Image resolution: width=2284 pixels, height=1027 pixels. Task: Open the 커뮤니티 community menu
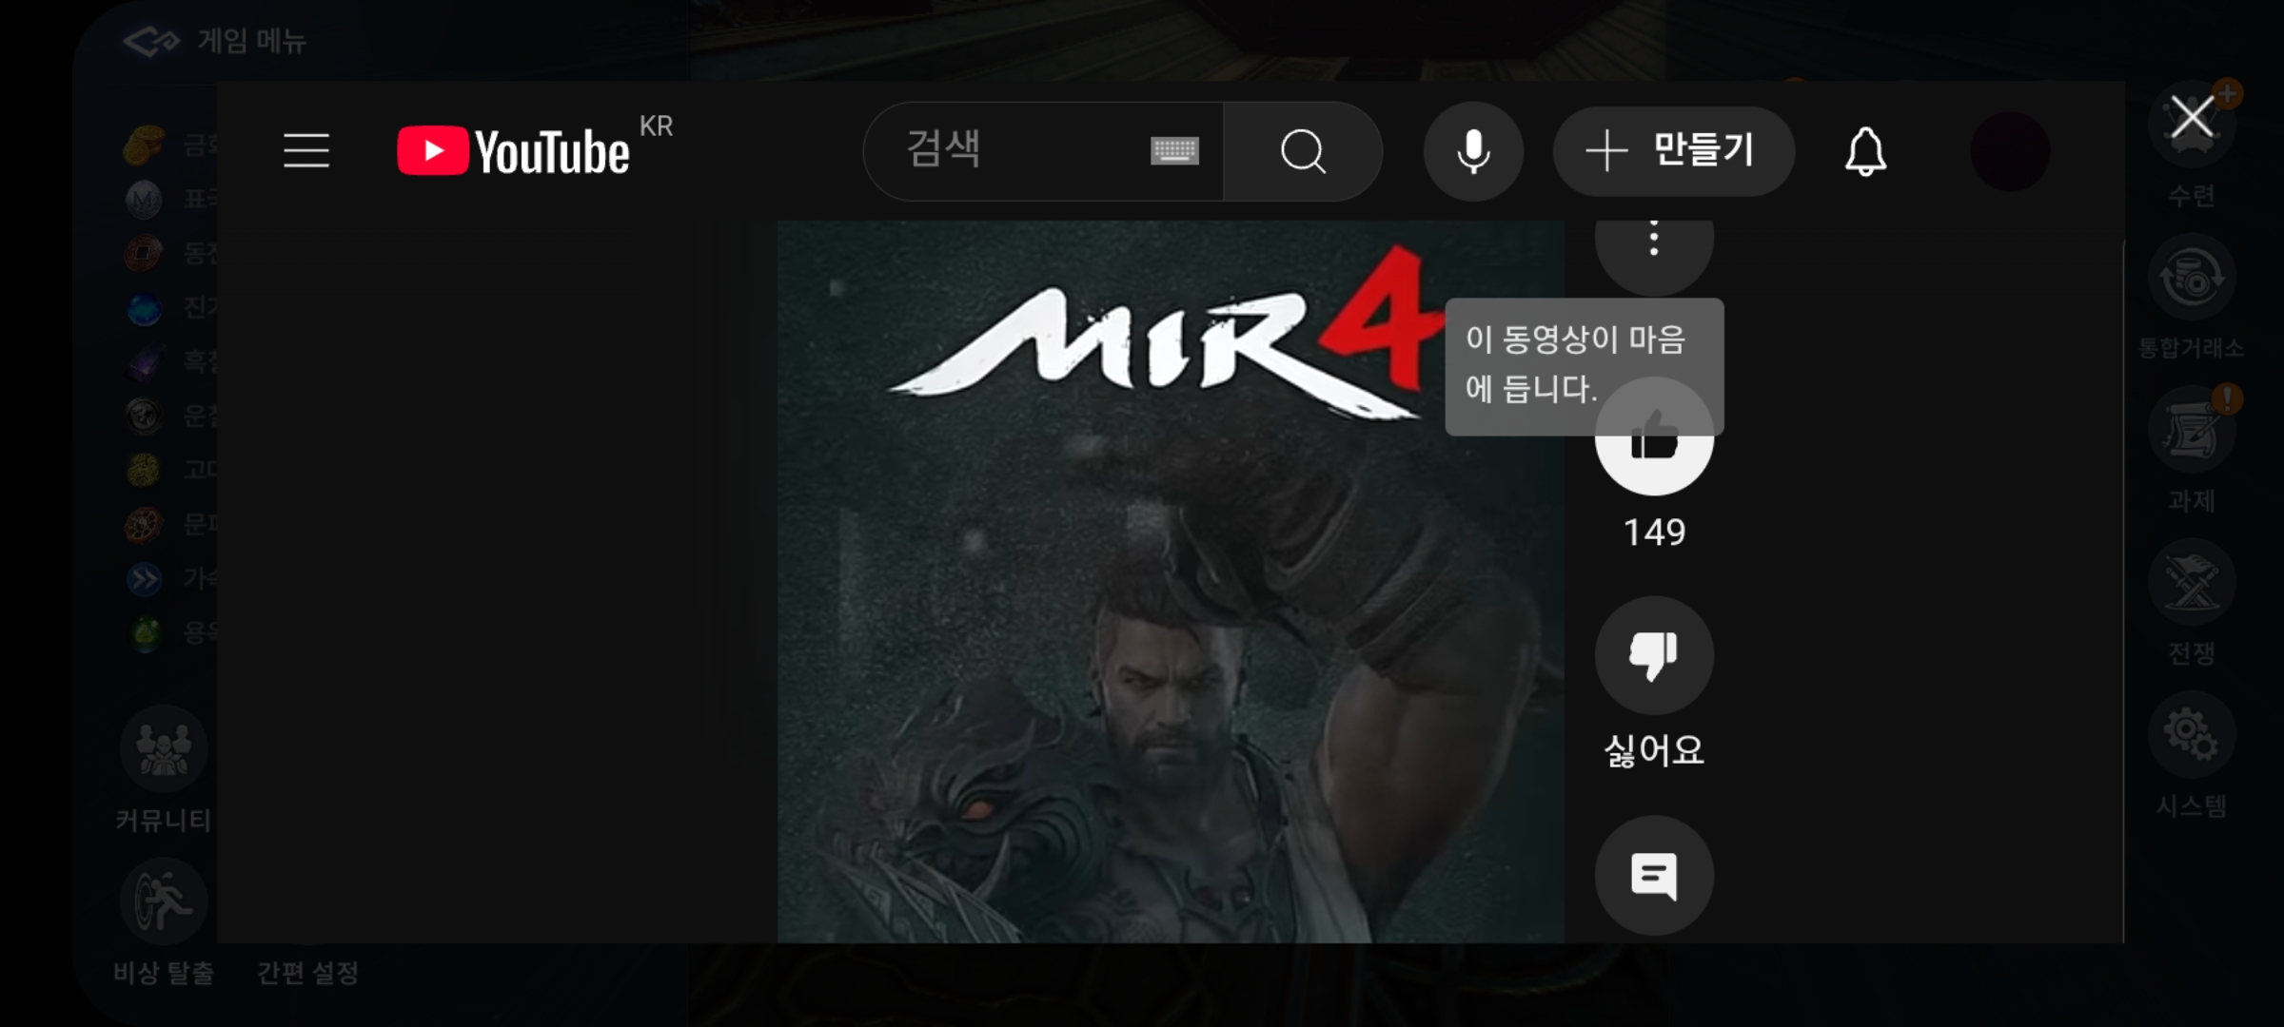click(x=163, y=750)
